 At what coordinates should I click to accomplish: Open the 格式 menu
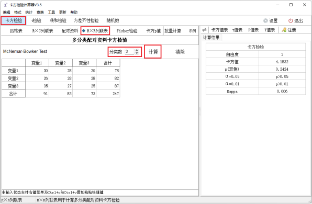pos(17,13)
